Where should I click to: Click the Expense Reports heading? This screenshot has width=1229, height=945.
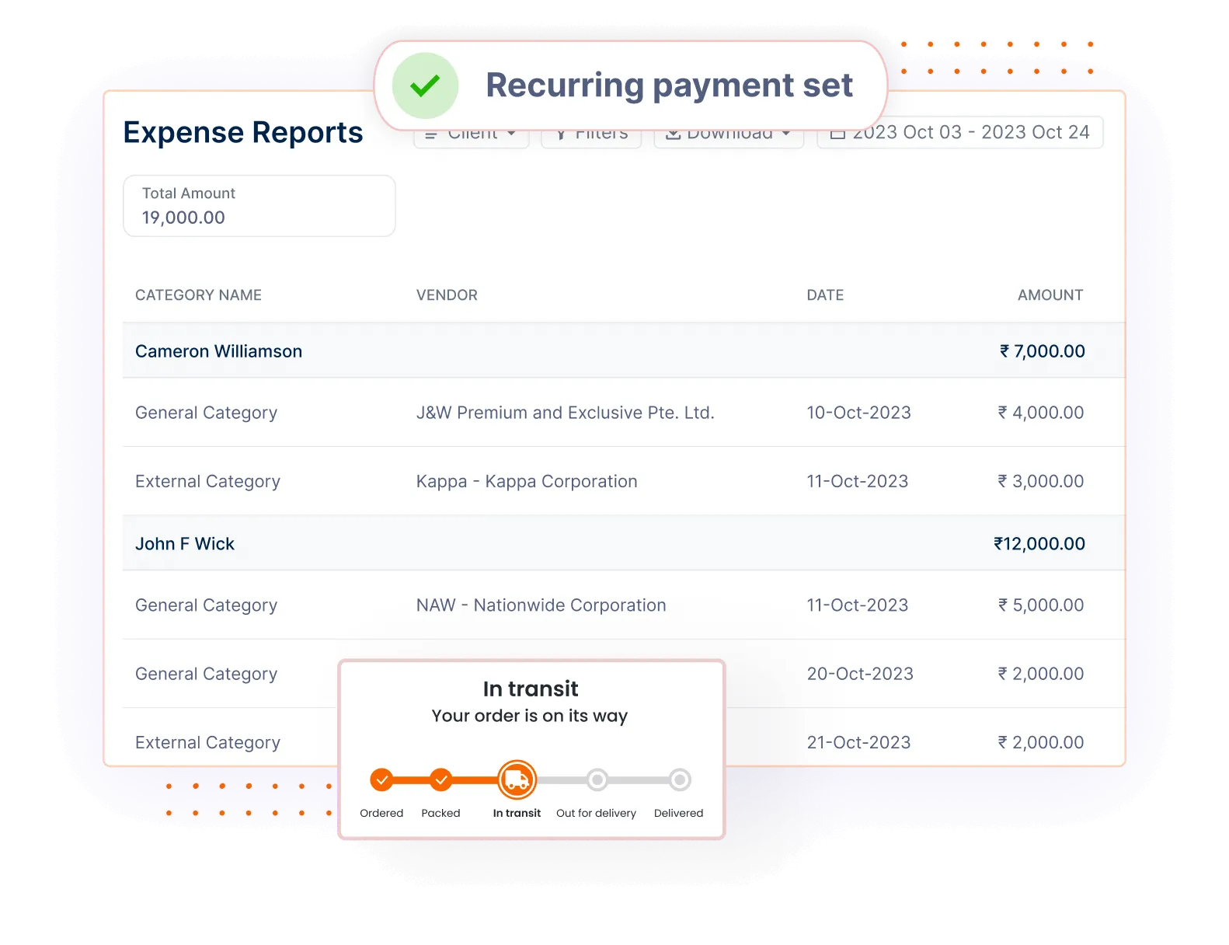point(243,133)
